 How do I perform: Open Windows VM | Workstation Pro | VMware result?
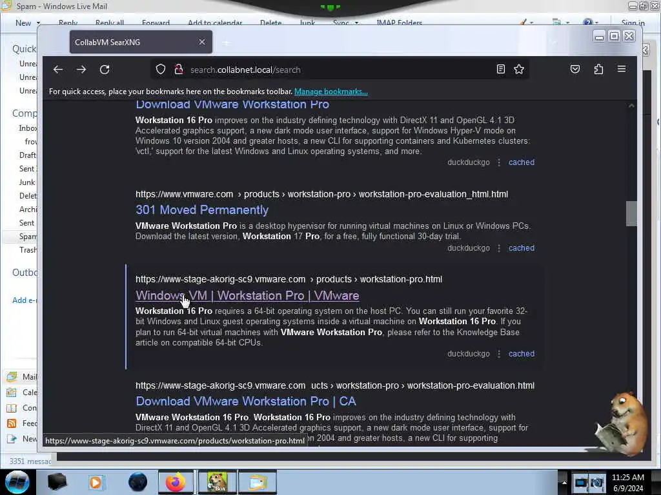coord(247,295)
